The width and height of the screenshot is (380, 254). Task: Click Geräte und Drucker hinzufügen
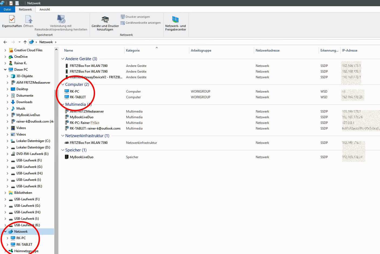[105, 23]
